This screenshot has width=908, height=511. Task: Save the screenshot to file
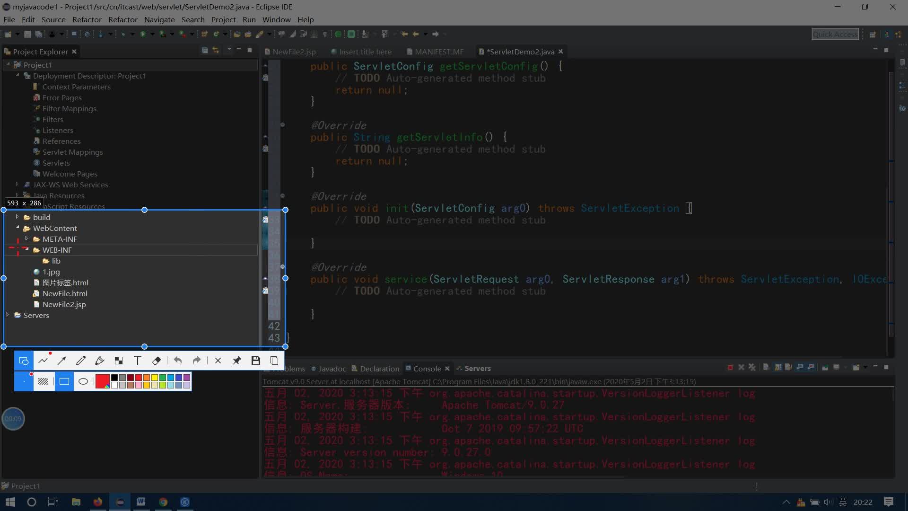point(256,361)
